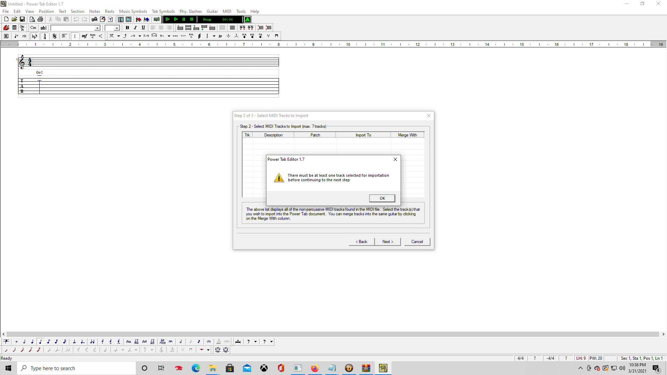Cancel the MIDI import wizard
This screenshot has height=375, width=667.
point(417,242)
